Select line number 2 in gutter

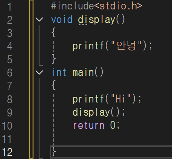[10, 20]
